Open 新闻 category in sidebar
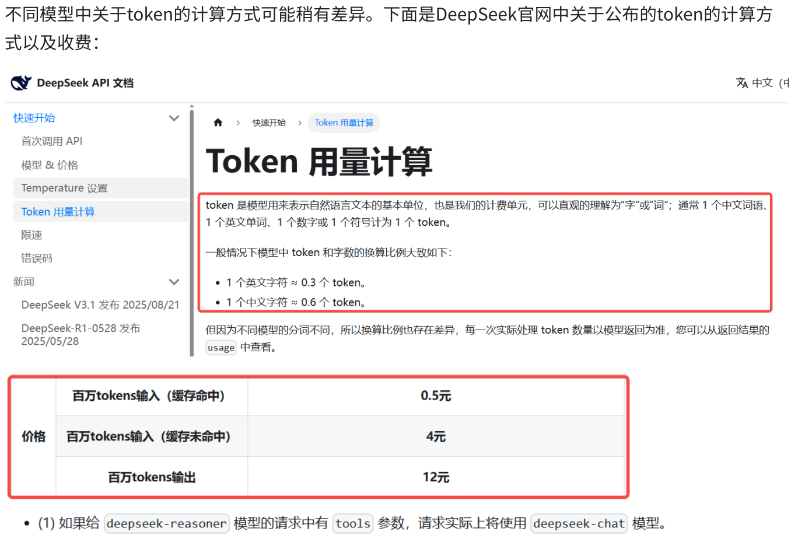 click(x=24, y=282)
